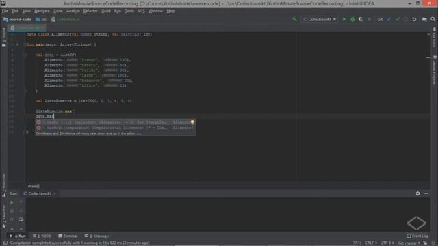Select the Collections.kt editor tab
438x246 pixels.
pos(27,28)
